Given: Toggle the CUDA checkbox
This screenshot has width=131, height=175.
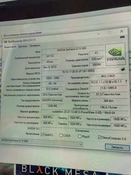Looking at the screenshot, I should pos(61,135).
